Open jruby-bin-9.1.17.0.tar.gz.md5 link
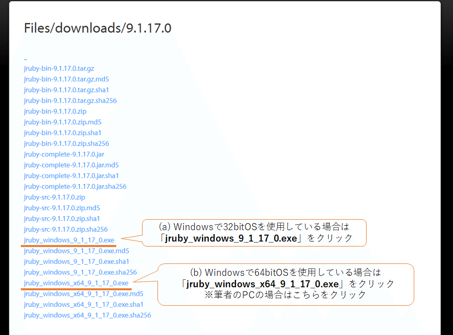 [67, 79]
